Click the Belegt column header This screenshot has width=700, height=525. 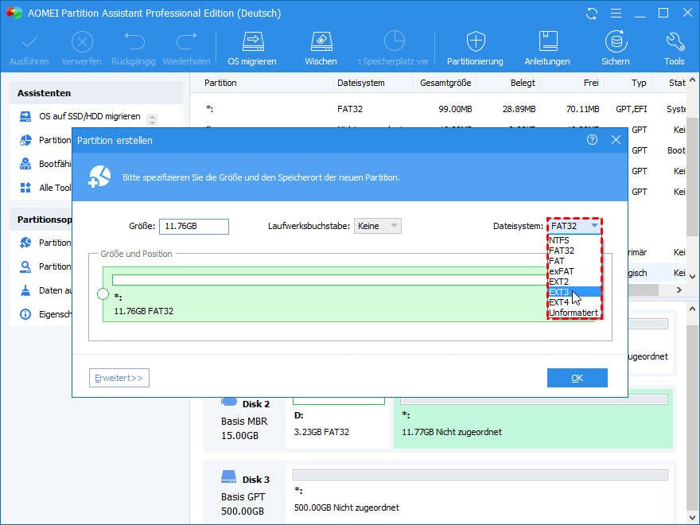[x=523, y=83]
